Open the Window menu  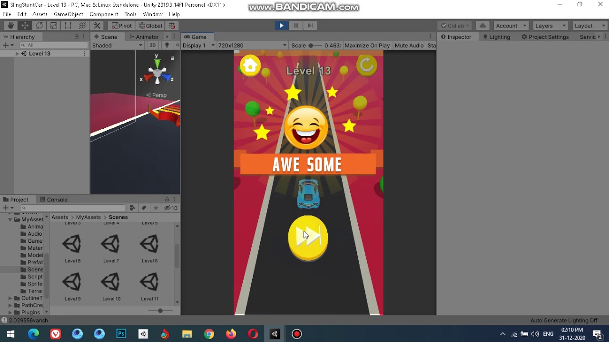(153, 14)
